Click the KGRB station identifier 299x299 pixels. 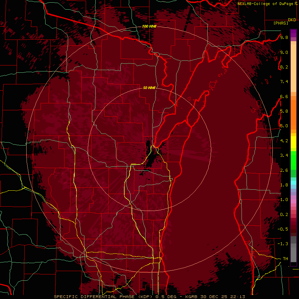point(192,297)
